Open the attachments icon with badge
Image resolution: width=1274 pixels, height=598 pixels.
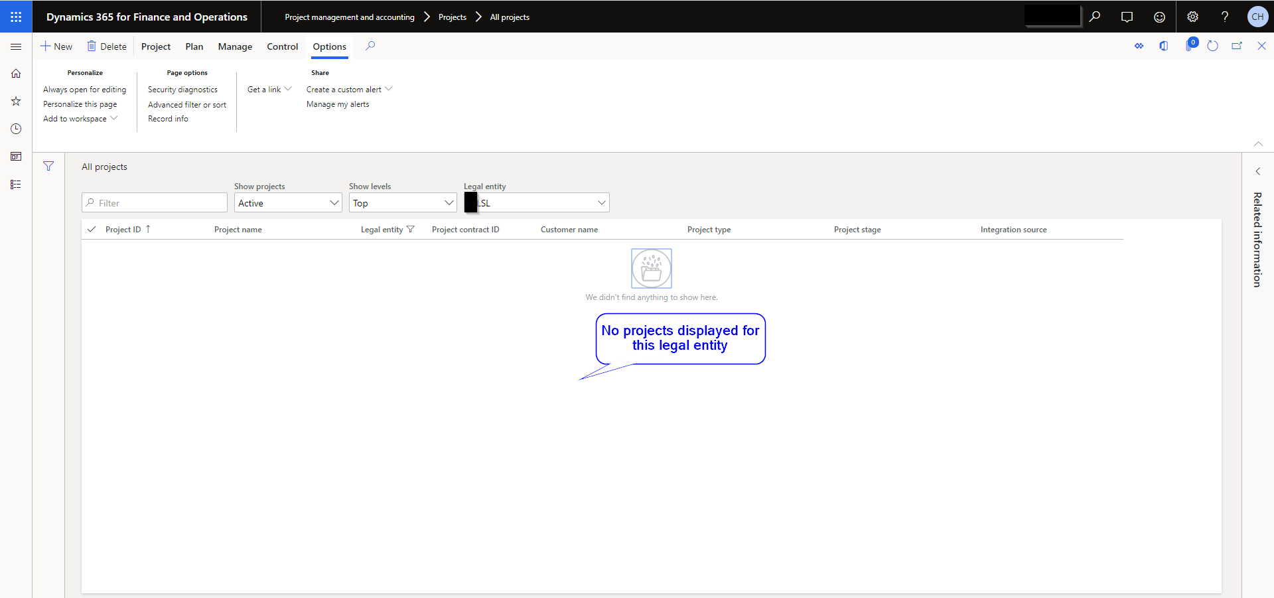pyautogui.click(x=1190, y=45)
